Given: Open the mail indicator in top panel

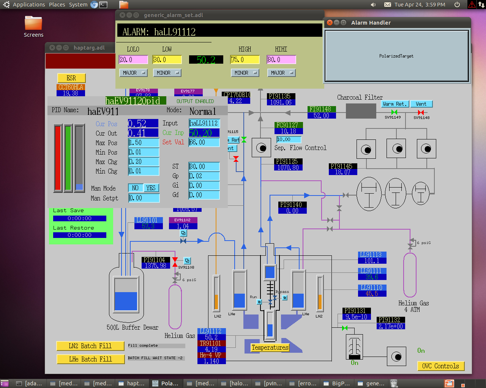Looking at the screenshot, I should pos(387,5).
